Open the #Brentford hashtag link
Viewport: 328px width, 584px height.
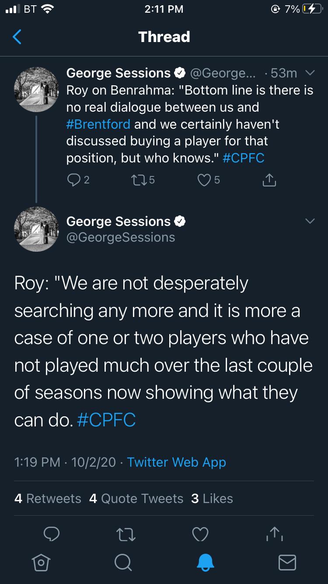[98, 124]
